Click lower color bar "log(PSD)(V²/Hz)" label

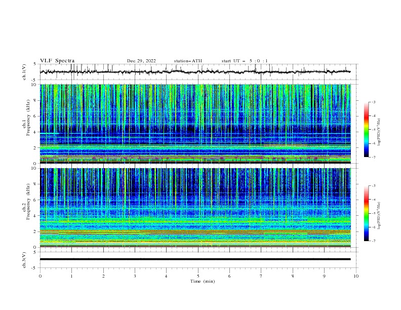point(379,216)
